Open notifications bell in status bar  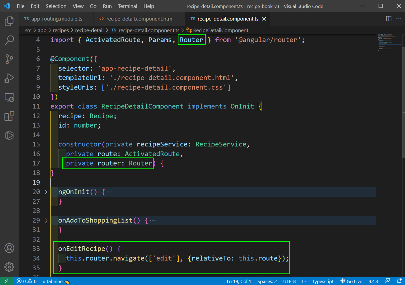[x=399, y=281]
